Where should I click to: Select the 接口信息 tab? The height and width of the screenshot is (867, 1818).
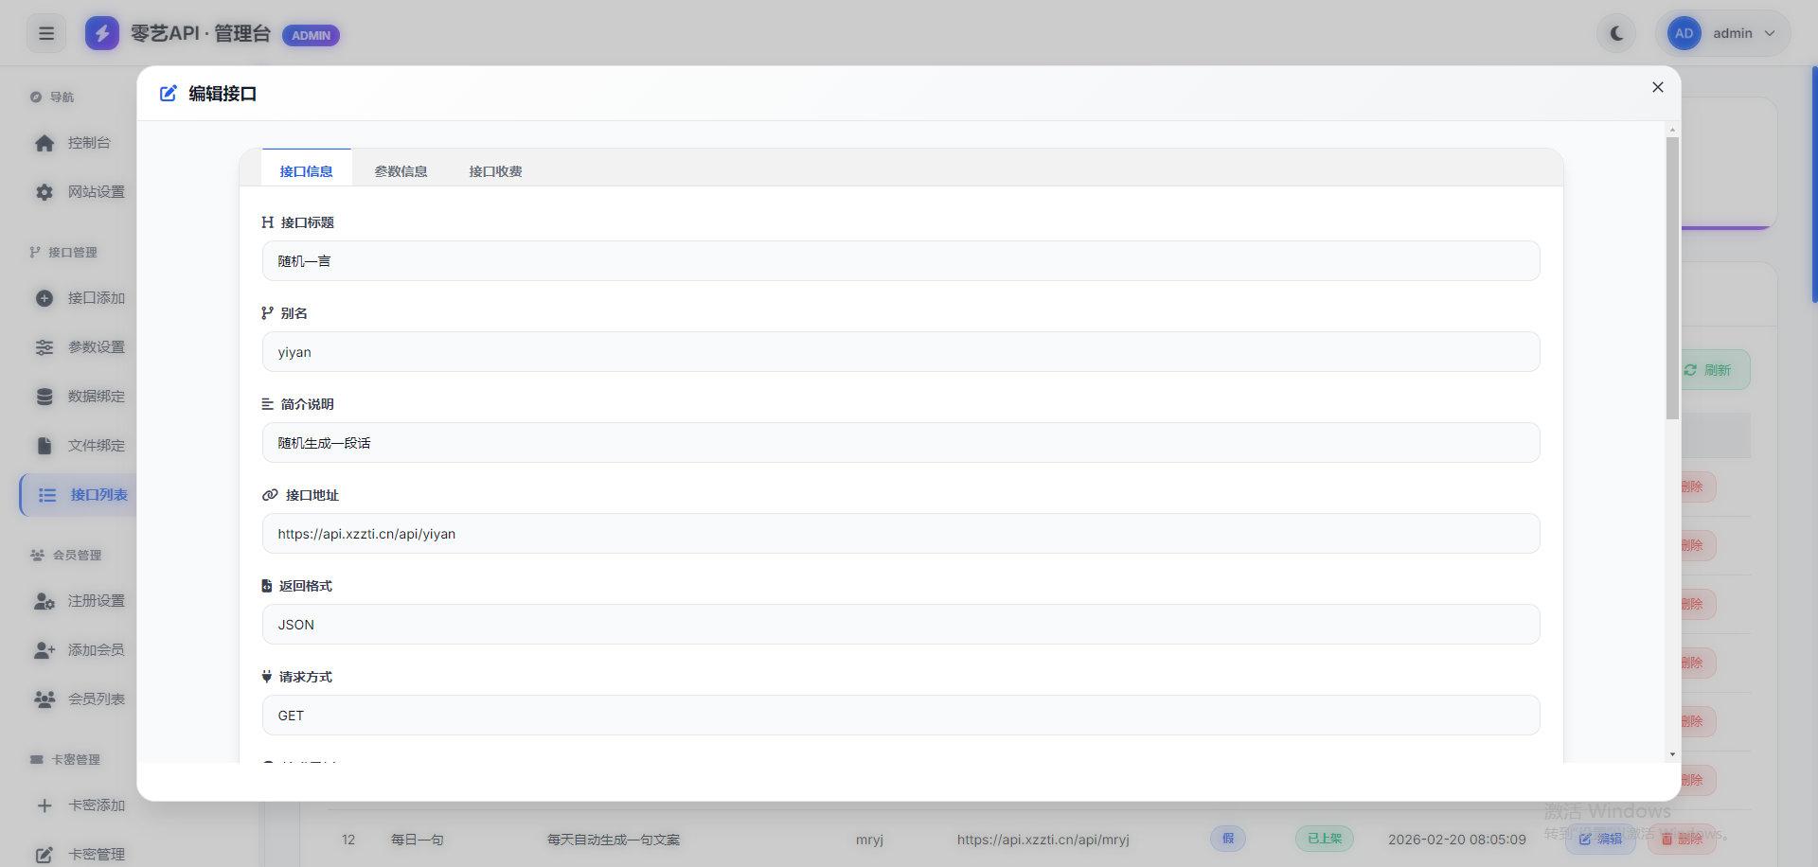306,171
